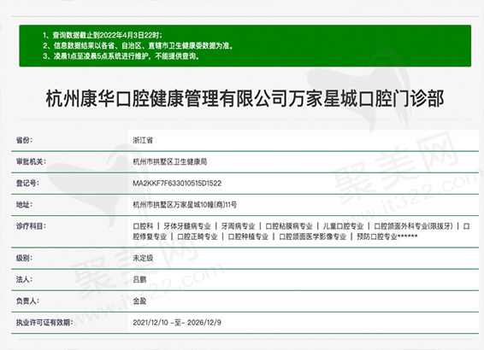Click the 口腔种植专业 entry

tap(248, 236)
